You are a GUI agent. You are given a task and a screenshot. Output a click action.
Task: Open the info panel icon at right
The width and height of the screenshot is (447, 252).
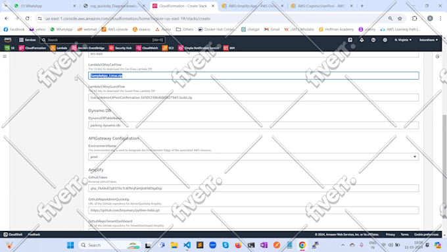pos(438,57)
